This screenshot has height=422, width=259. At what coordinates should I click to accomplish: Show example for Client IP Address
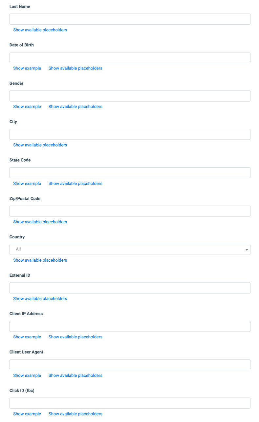pyautogui.click(x=27, y=337)
